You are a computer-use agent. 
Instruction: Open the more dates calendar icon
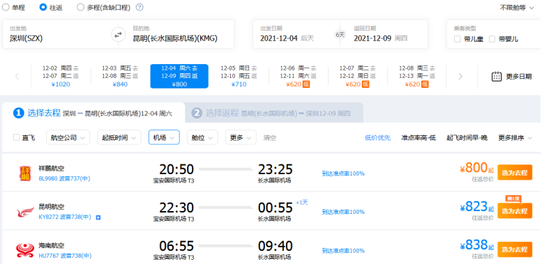tap(497, 77)
